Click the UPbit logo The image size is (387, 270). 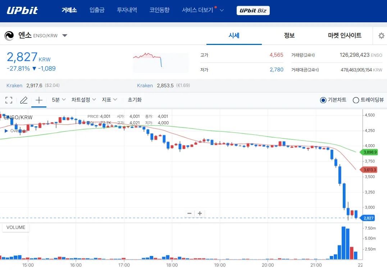22,10
